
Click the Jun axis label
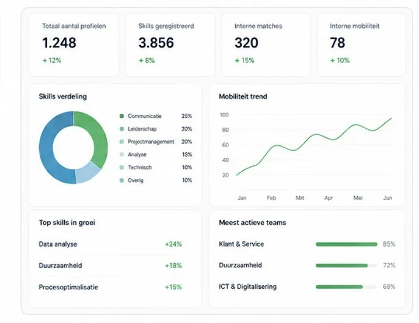[388, 198]
